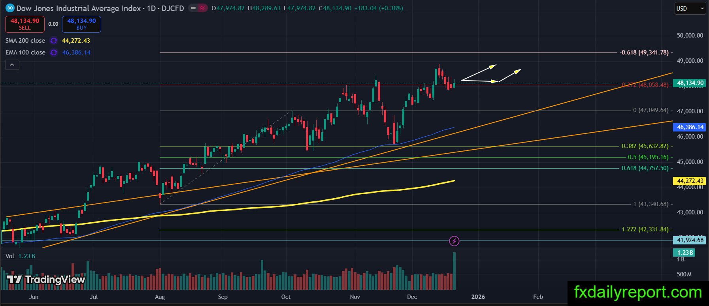Viewport: 709px width, 306px height.
Task: Click the low price L47,974.82
Action: pyautogui.click(x=300, y=8)
